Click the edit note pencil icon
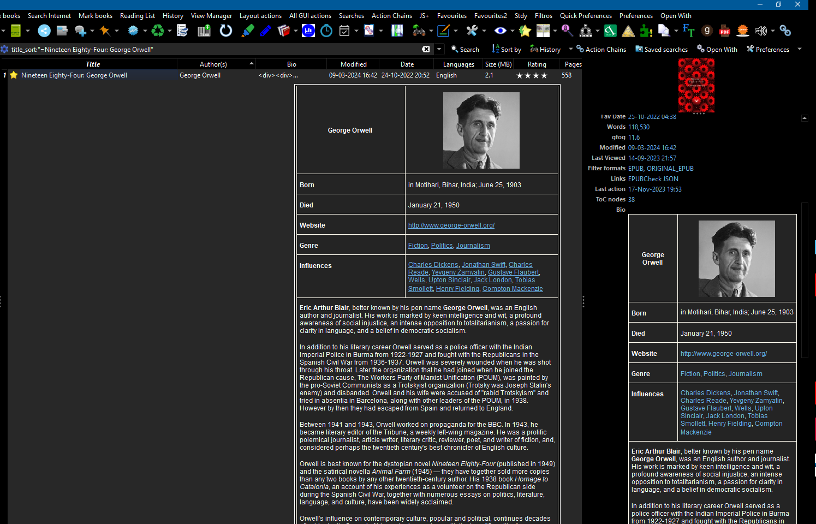This screenshot has height=524, width=816. click(443, 31)
